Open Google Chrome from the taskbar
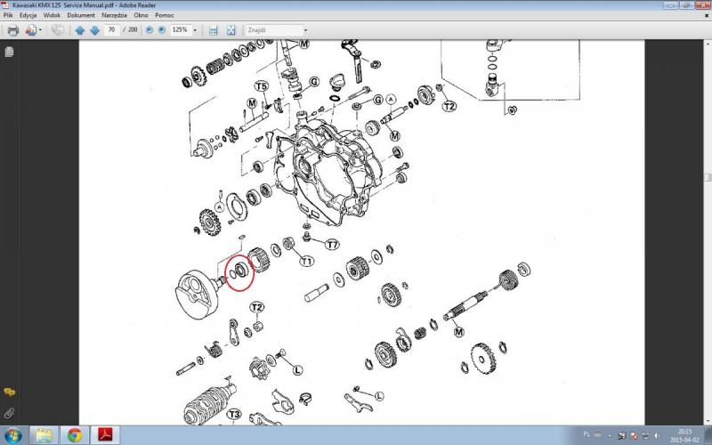Viewport: 712px width, 445px height. click(x=75, y=434)
